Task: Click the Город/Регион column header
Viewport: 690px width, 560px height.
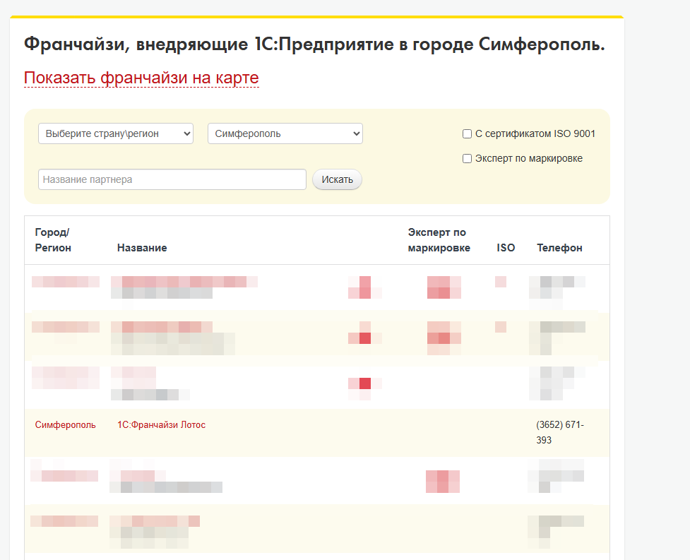Action: [x=53, y=240]
